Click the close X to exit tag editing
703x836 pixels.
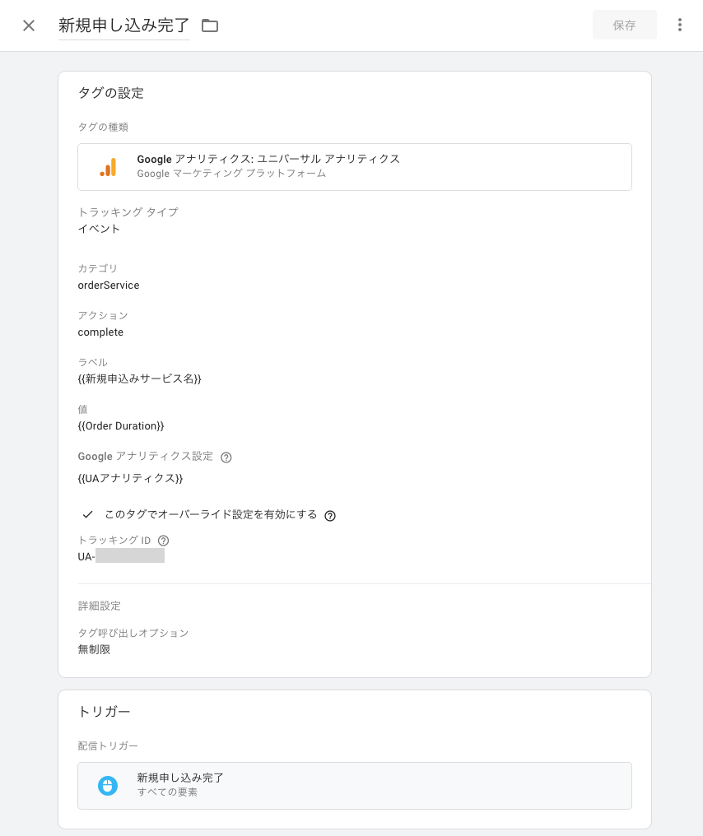click(x=29, y=26)
